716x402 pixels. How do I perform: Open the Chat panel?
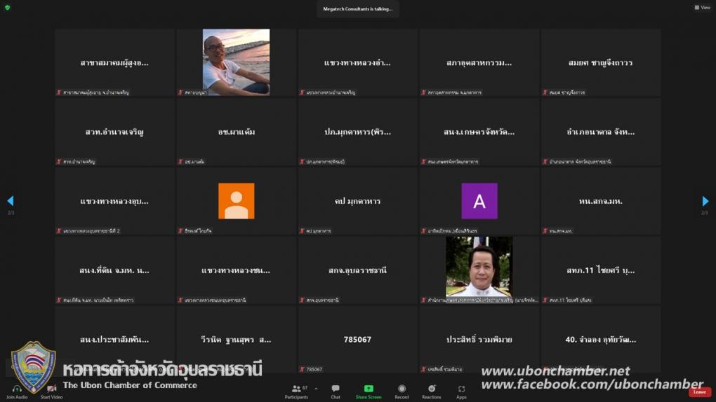(335, 391)
